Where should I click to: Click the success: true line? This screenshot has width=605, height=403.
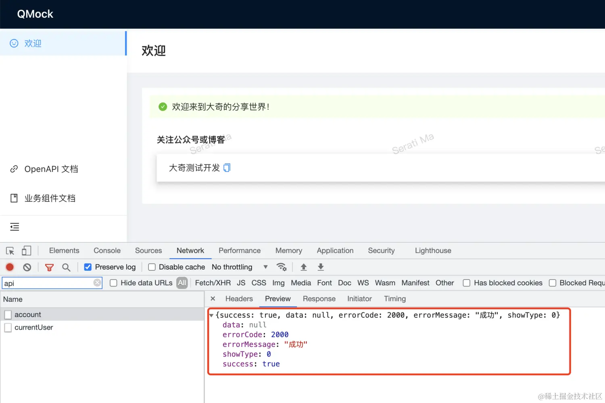[251, 364]
